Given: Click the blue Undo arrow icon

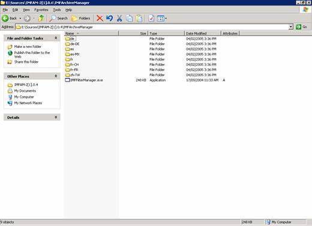Looking at the screenshot, I should point(109,19).
